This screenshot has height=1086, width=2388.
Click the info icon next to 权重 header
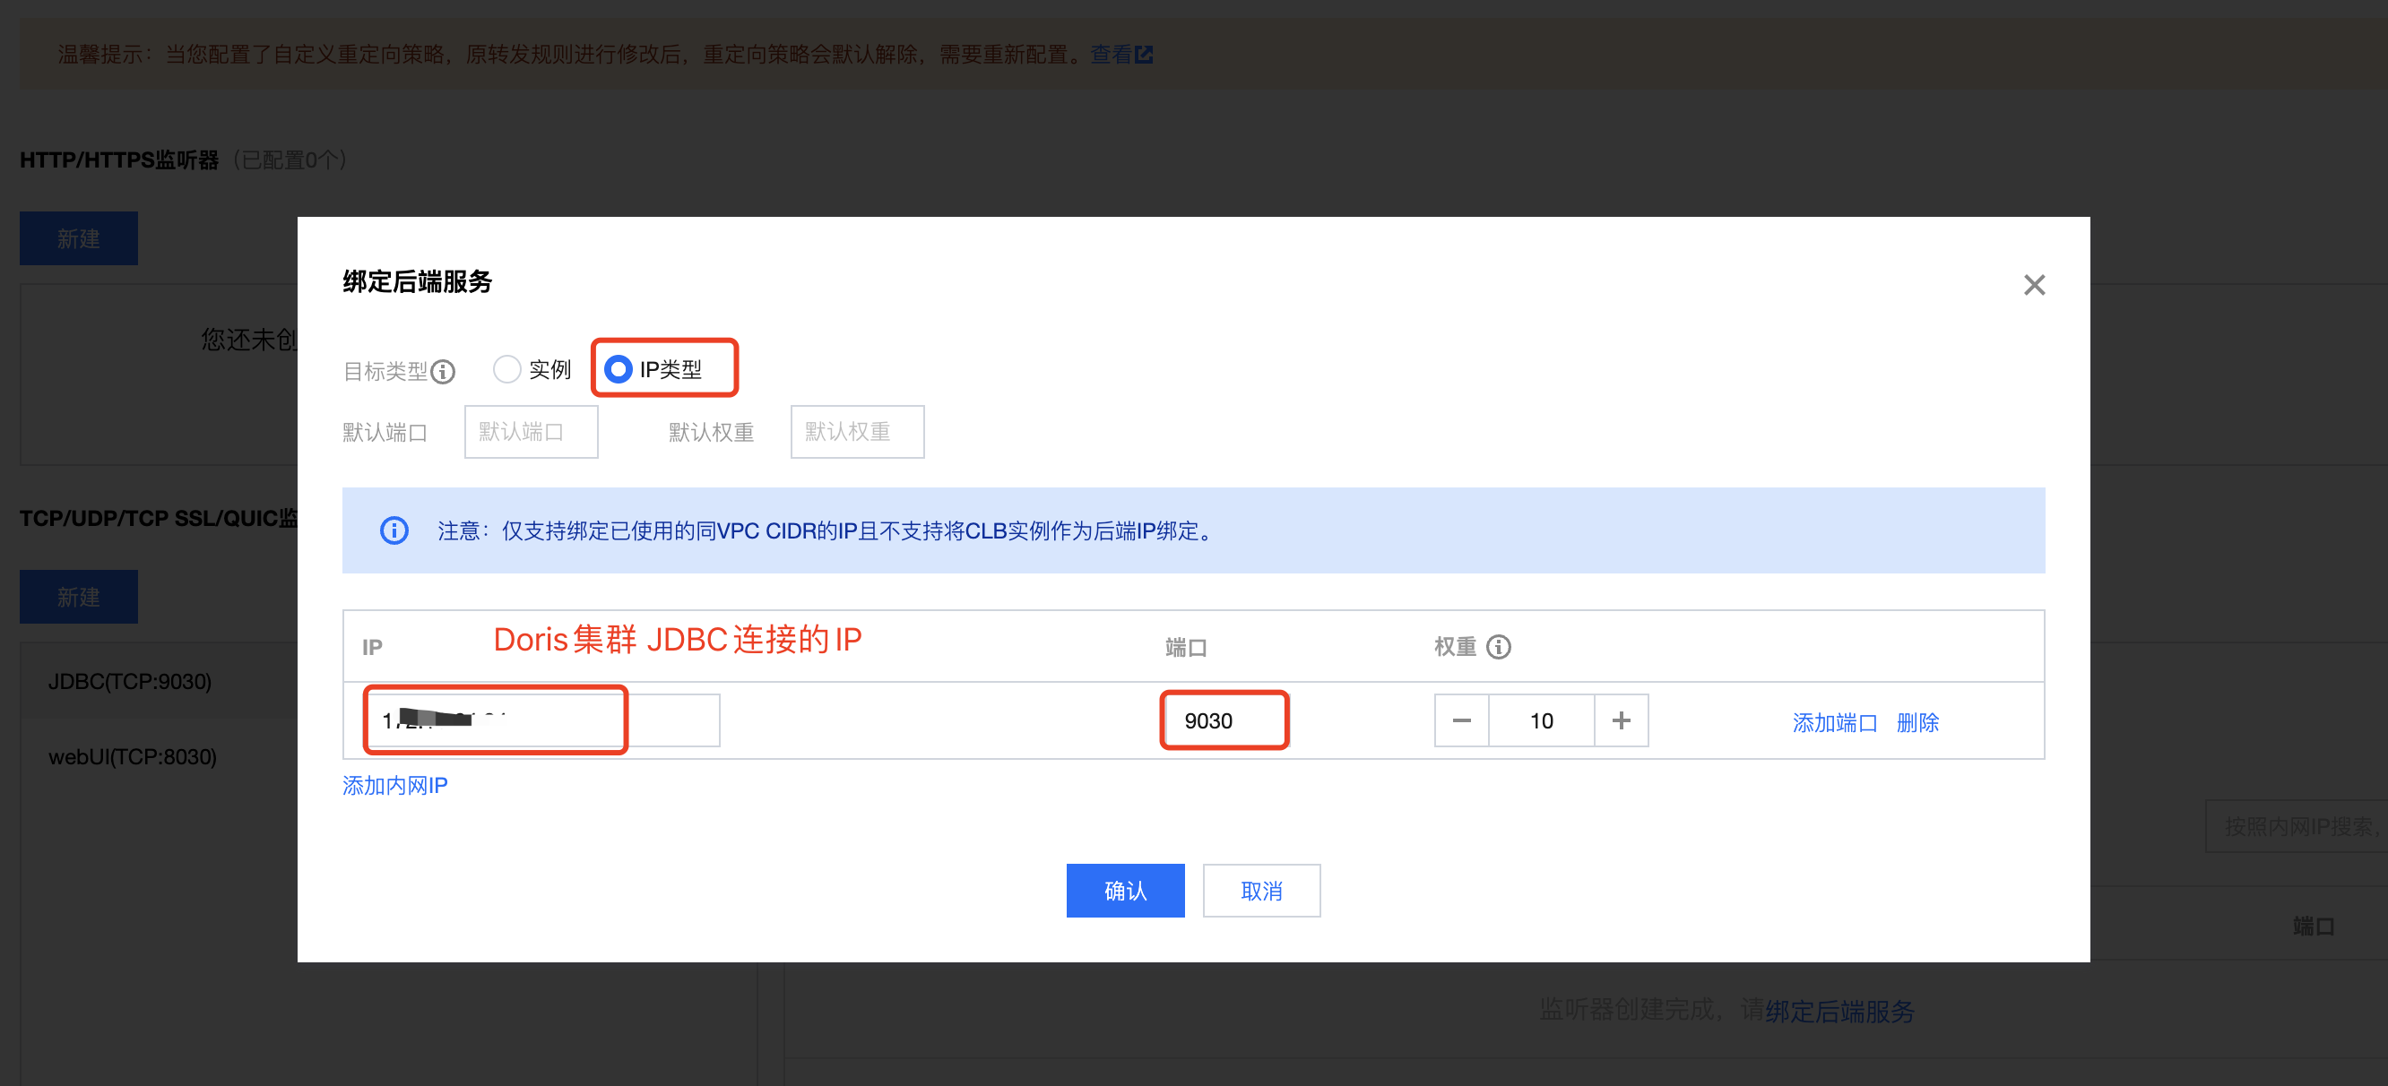[1498, 647]
